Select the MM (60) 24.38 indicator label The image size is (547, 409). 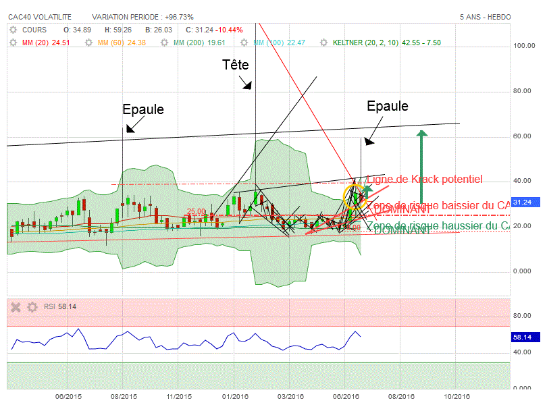122,43
